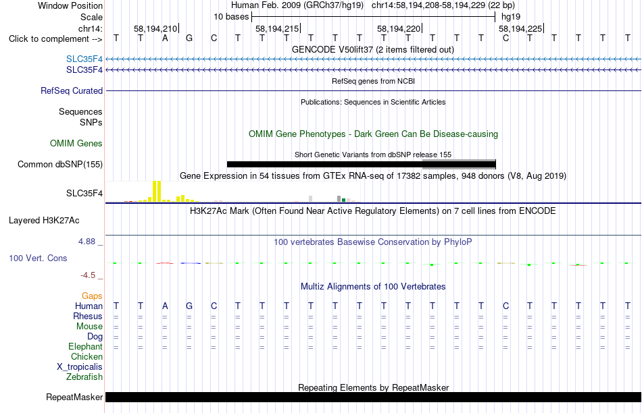Click base A in the top sequence row
642x413 pixels.
tap(165, 38)
